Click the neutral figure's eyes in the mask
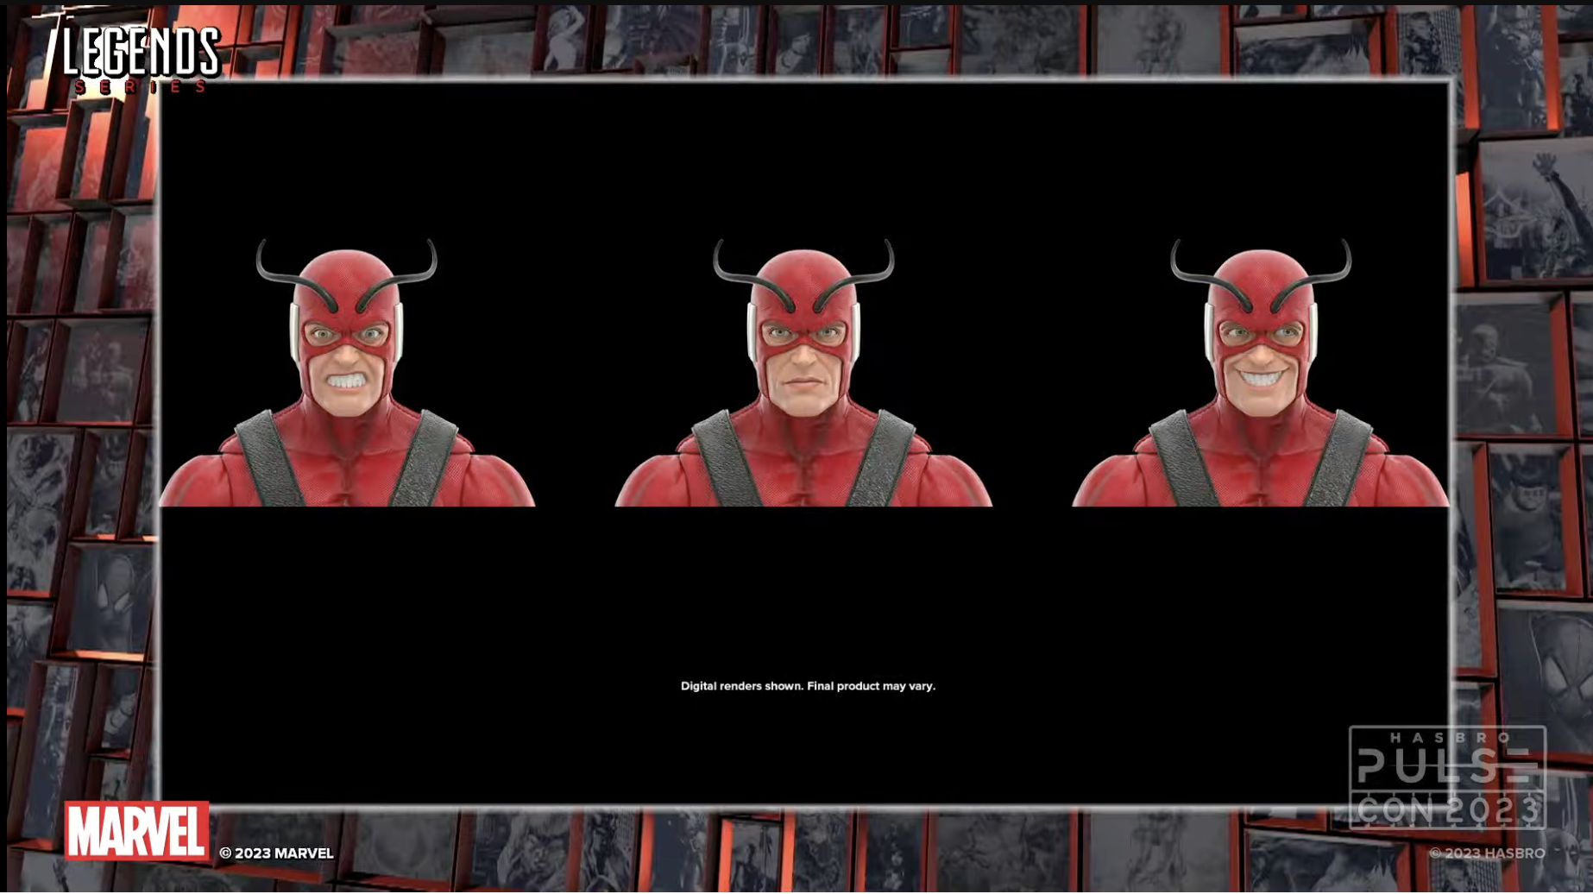The image size is (1593, 894). point(803,335)
